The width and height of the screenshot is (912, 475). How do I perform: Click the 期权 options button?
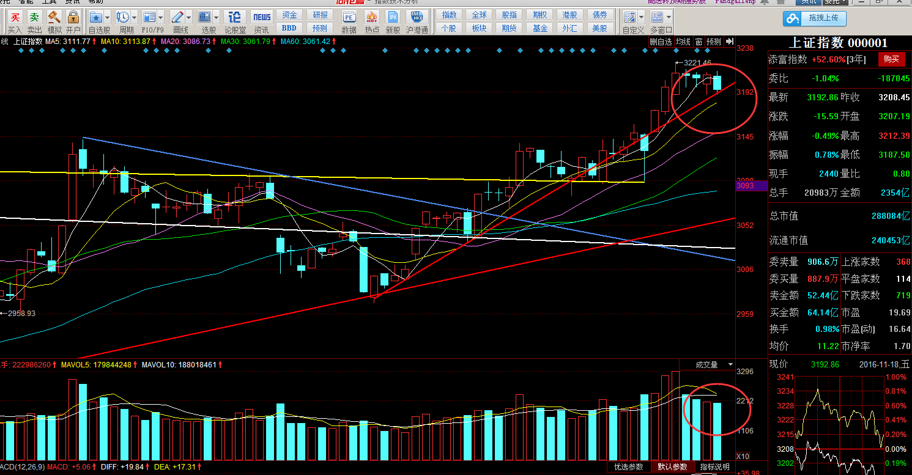click(539, 15)
